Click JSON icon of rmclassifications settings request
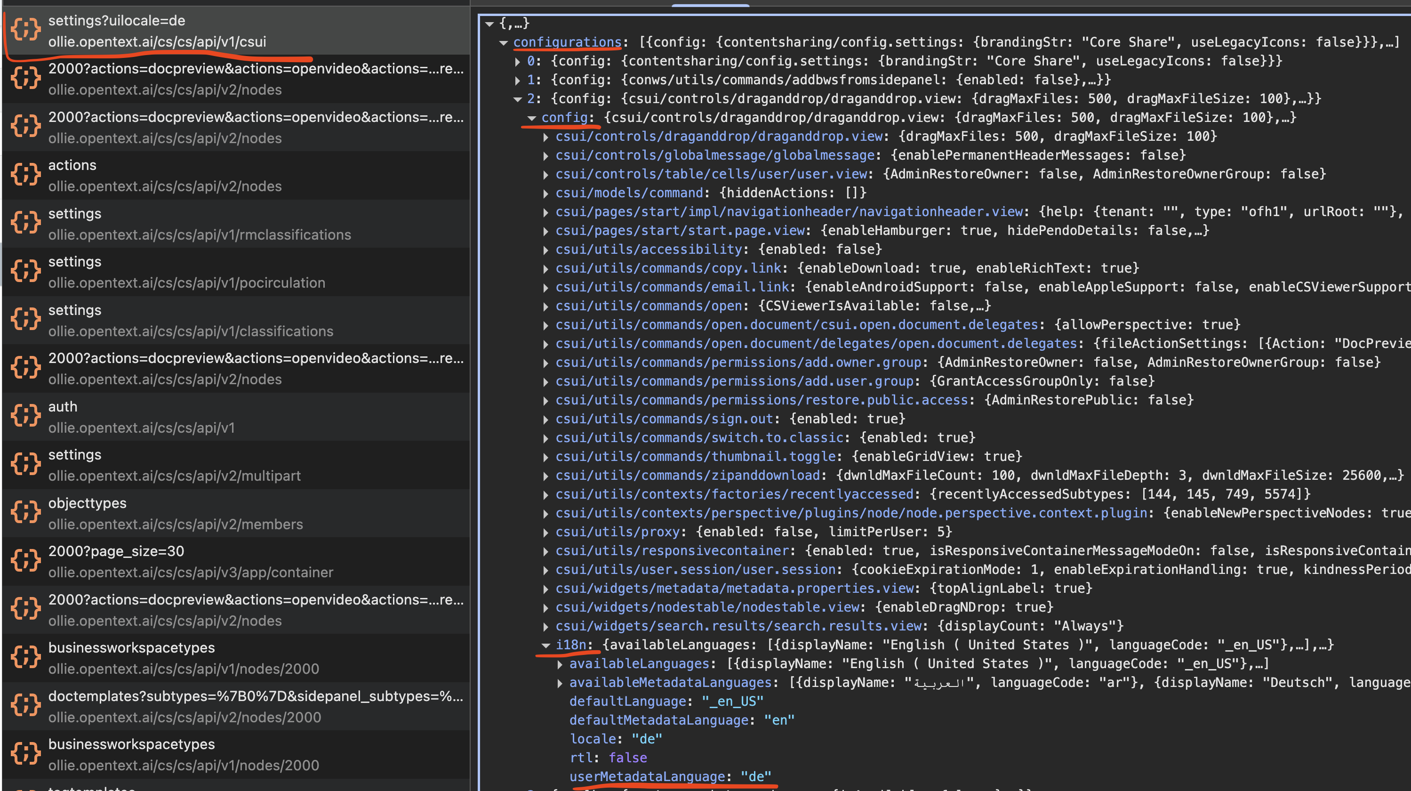The image size is (1411, 791). (x=26, y=223)
